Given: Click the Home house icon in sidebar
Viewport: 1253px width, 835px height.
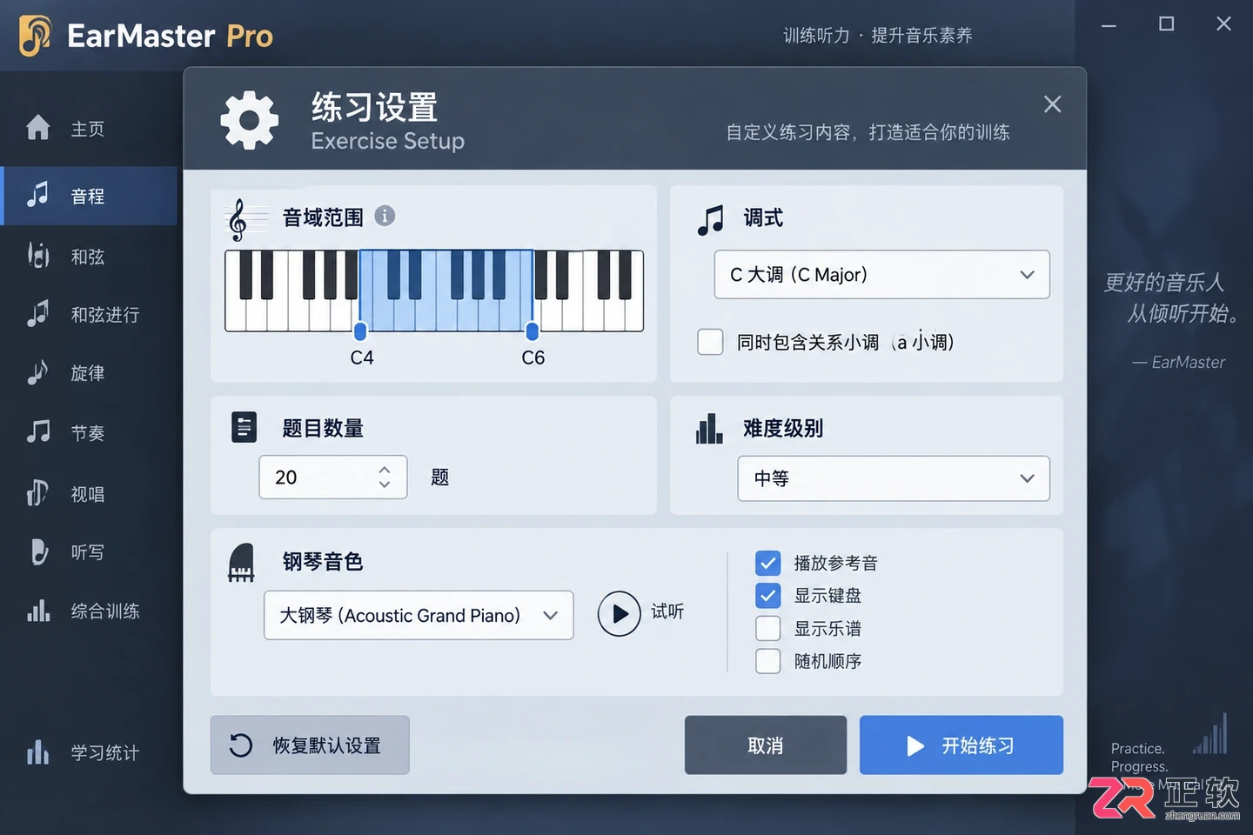Looking at the screenshot, I should click(x=38, y=128).
